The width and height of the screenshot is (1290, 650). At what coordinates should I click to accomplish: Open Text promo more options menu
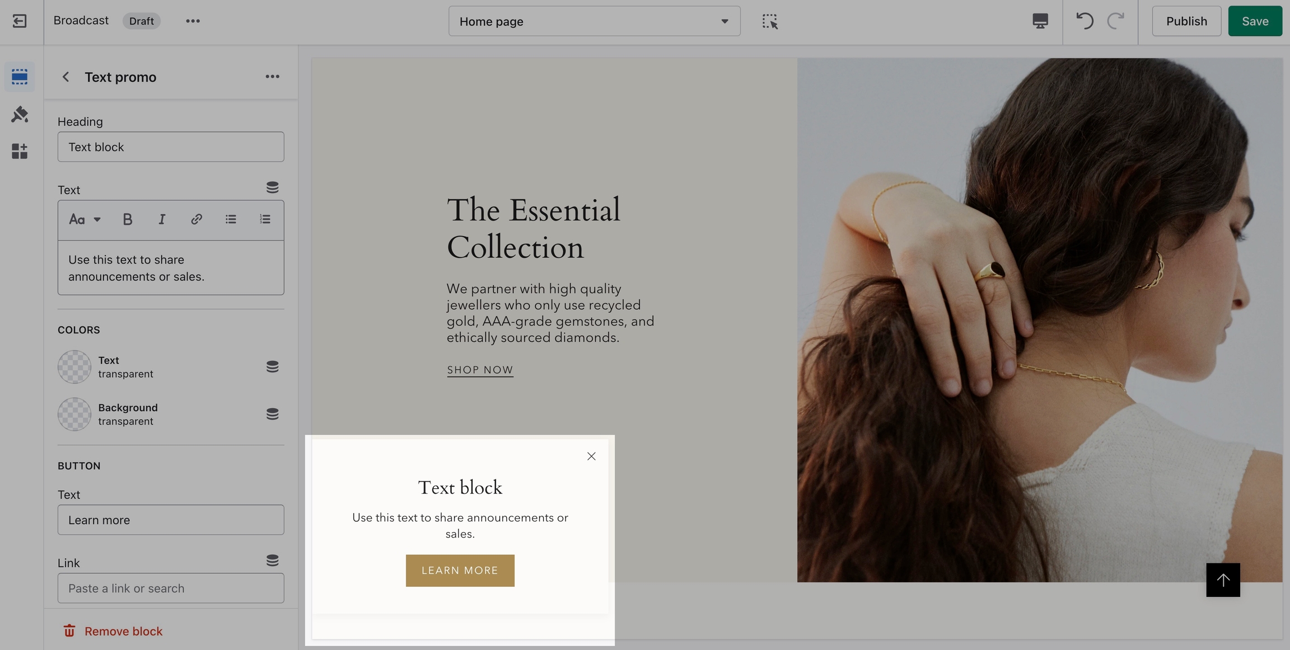pyautogui.click(x=272, y=77)
